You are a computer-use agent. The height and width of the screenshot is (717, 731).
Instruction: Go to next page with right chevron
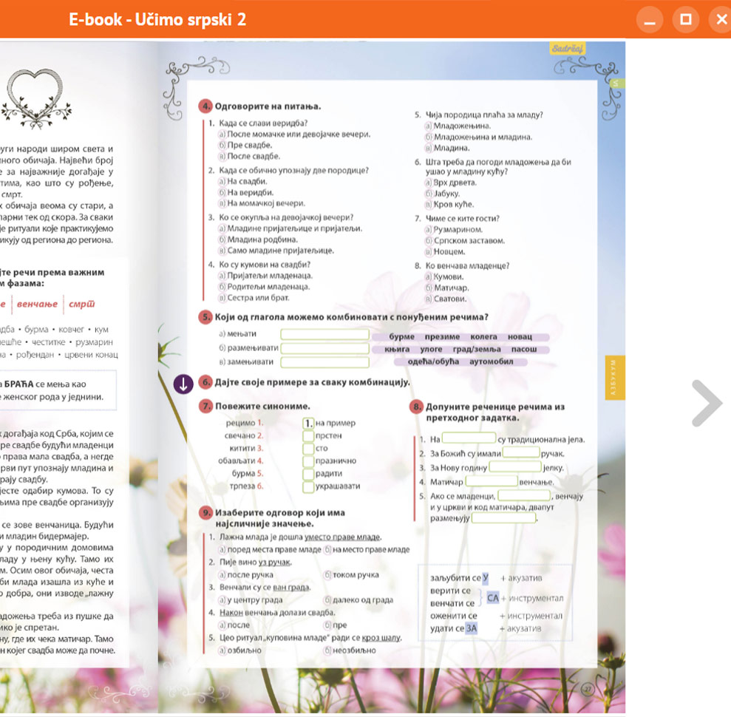tap(707, 403)
